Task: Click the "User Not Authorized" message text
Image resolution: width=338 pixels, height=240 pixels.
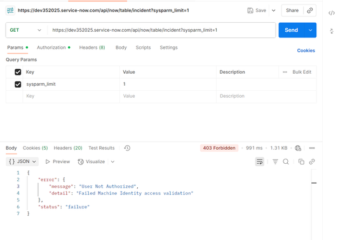Action: pyautogui.click(x=107, y=187)
